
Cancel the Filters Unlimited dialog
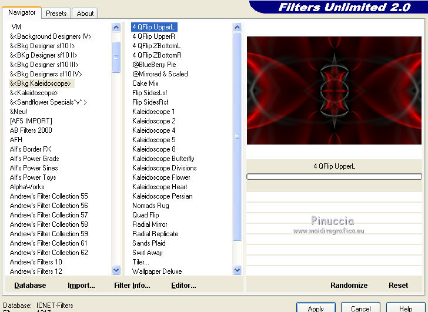(x=360, y=308)
